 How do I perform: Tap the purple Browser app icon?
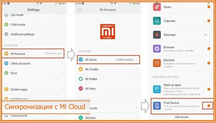(157, 49)
